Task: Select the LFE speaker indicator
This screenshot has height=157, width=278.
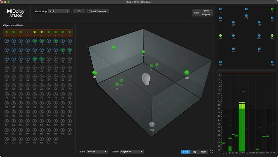Action: 246,15
